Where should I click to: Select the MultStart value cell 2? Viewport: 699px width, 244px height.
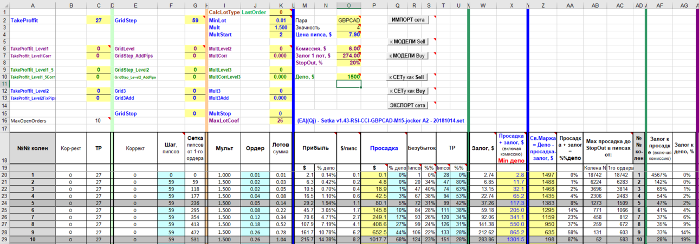[x=281, y=34]
